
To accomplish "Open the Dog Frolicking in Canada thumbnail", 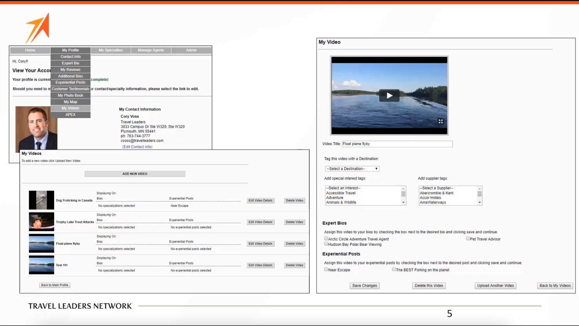I will (41, 200).
